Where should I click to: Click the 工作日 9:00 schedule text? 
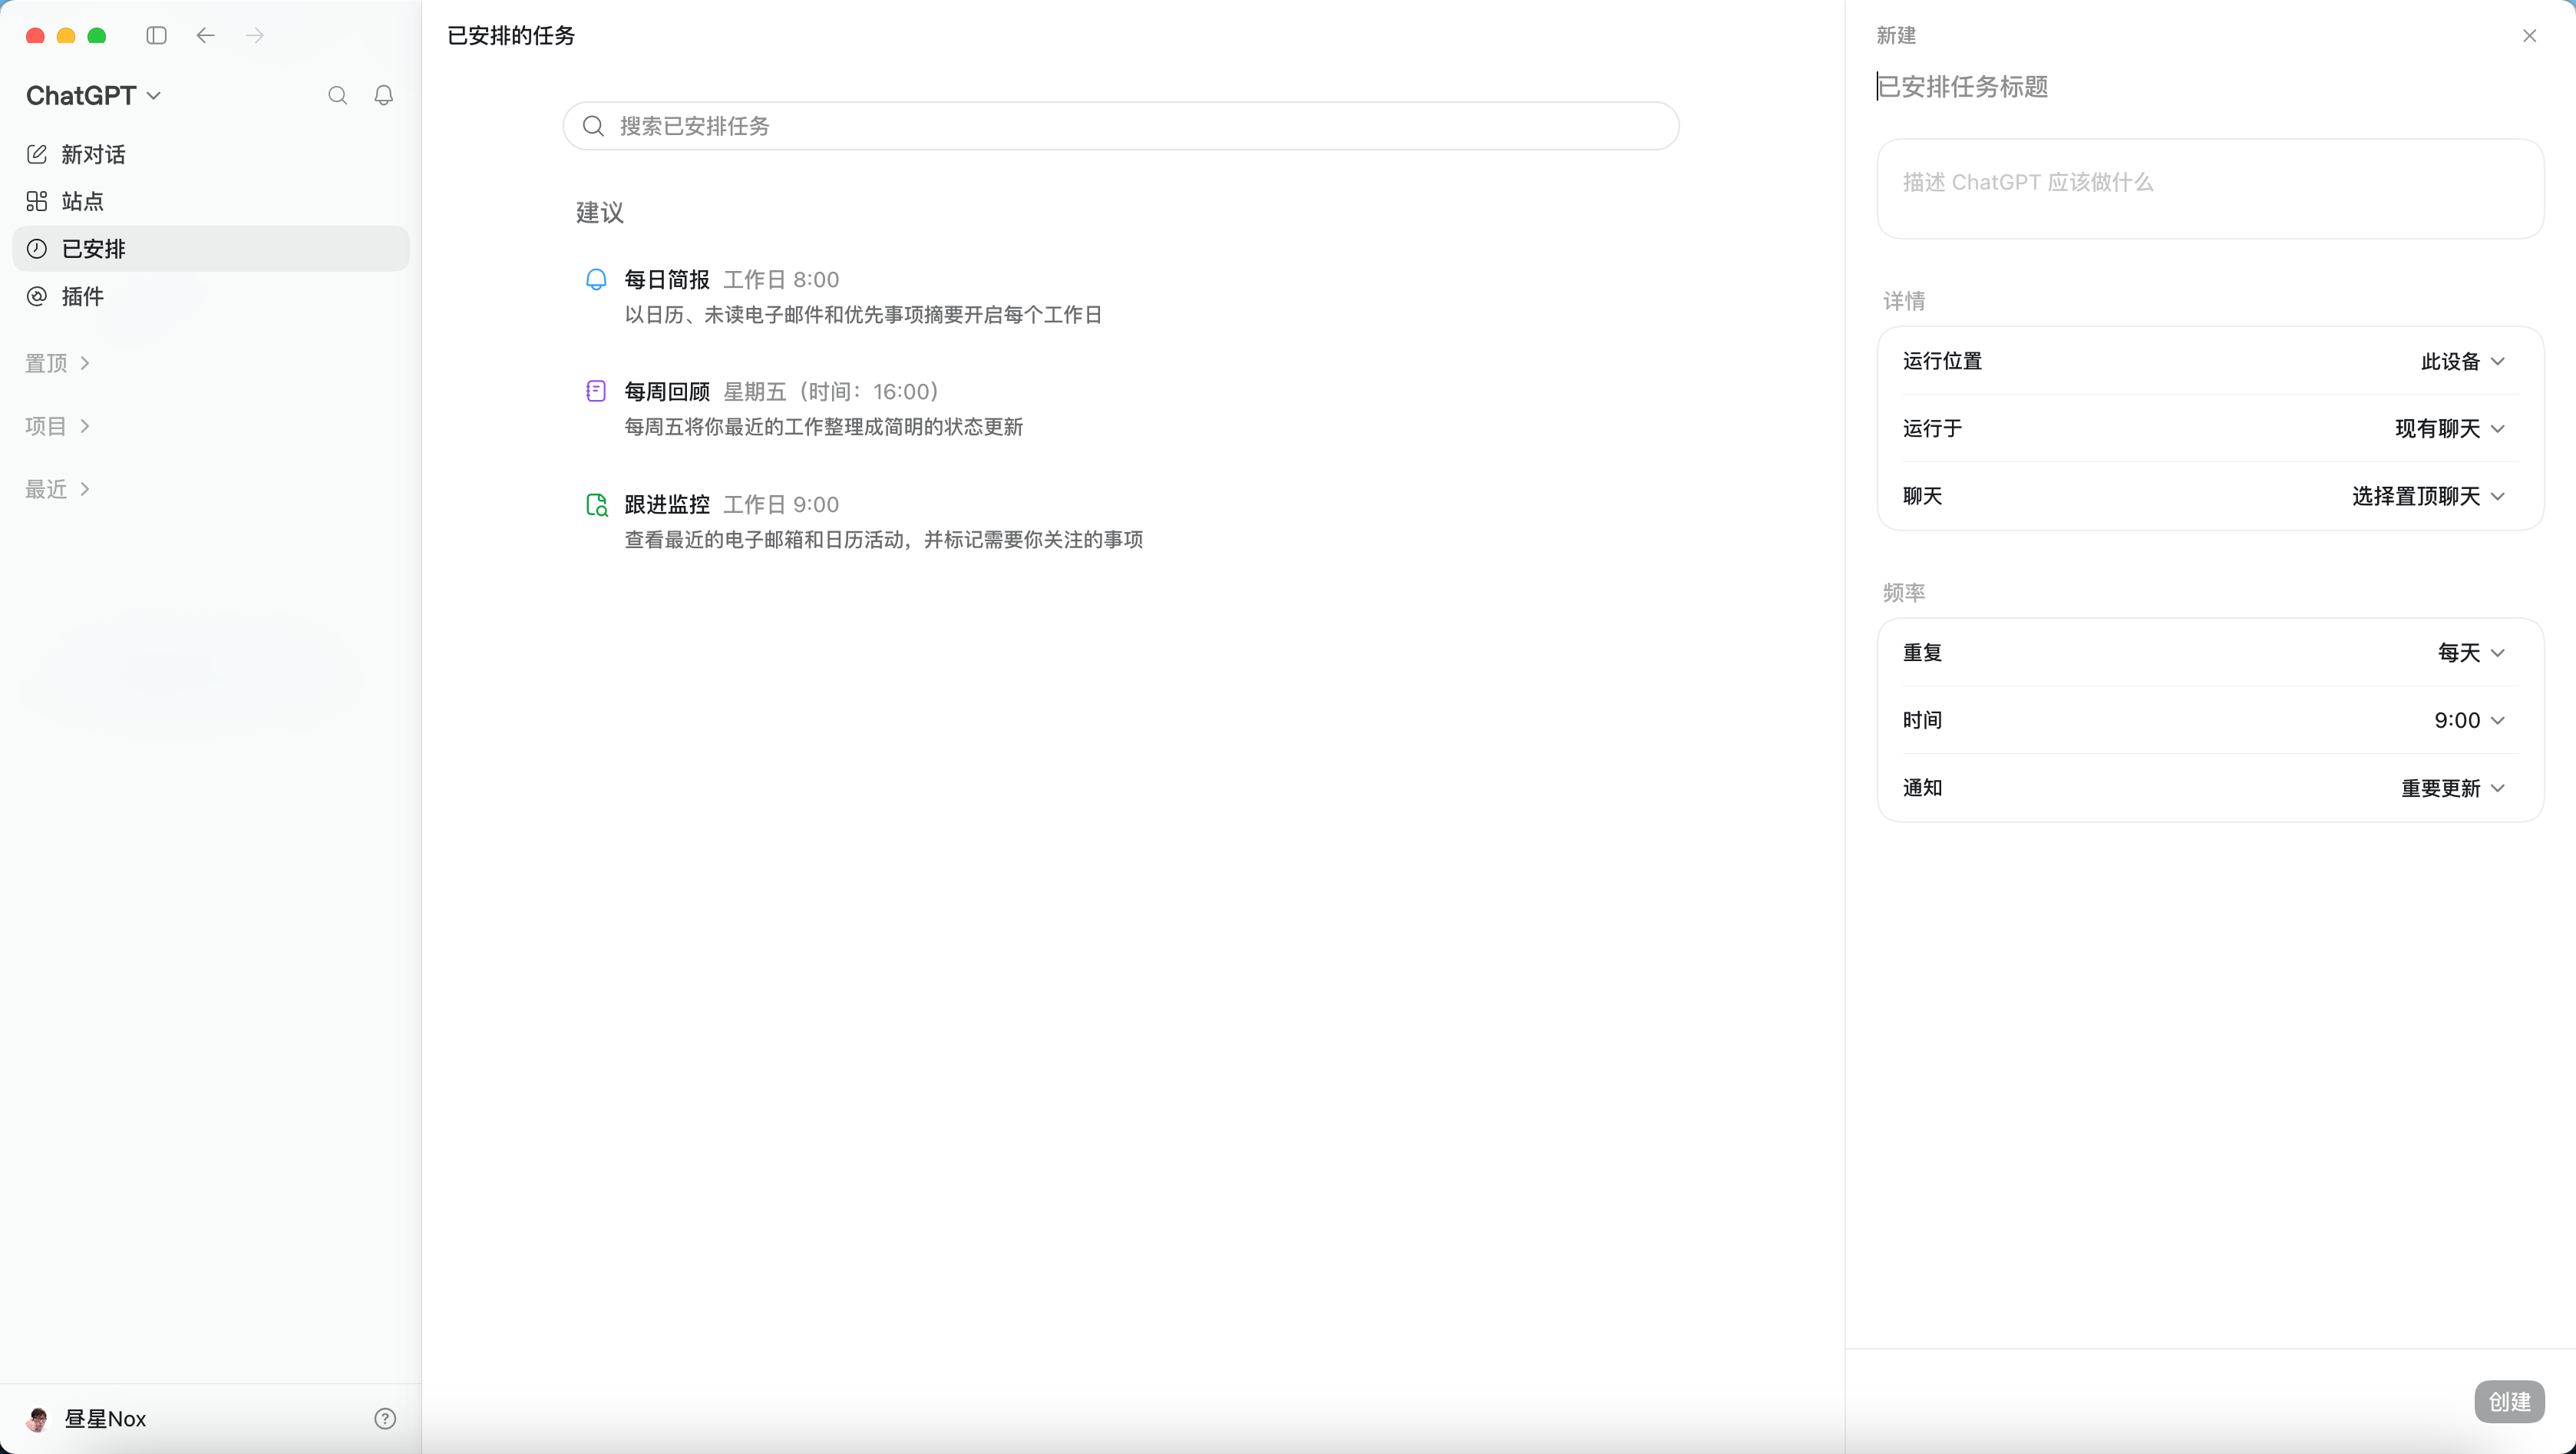coord(781,505)
